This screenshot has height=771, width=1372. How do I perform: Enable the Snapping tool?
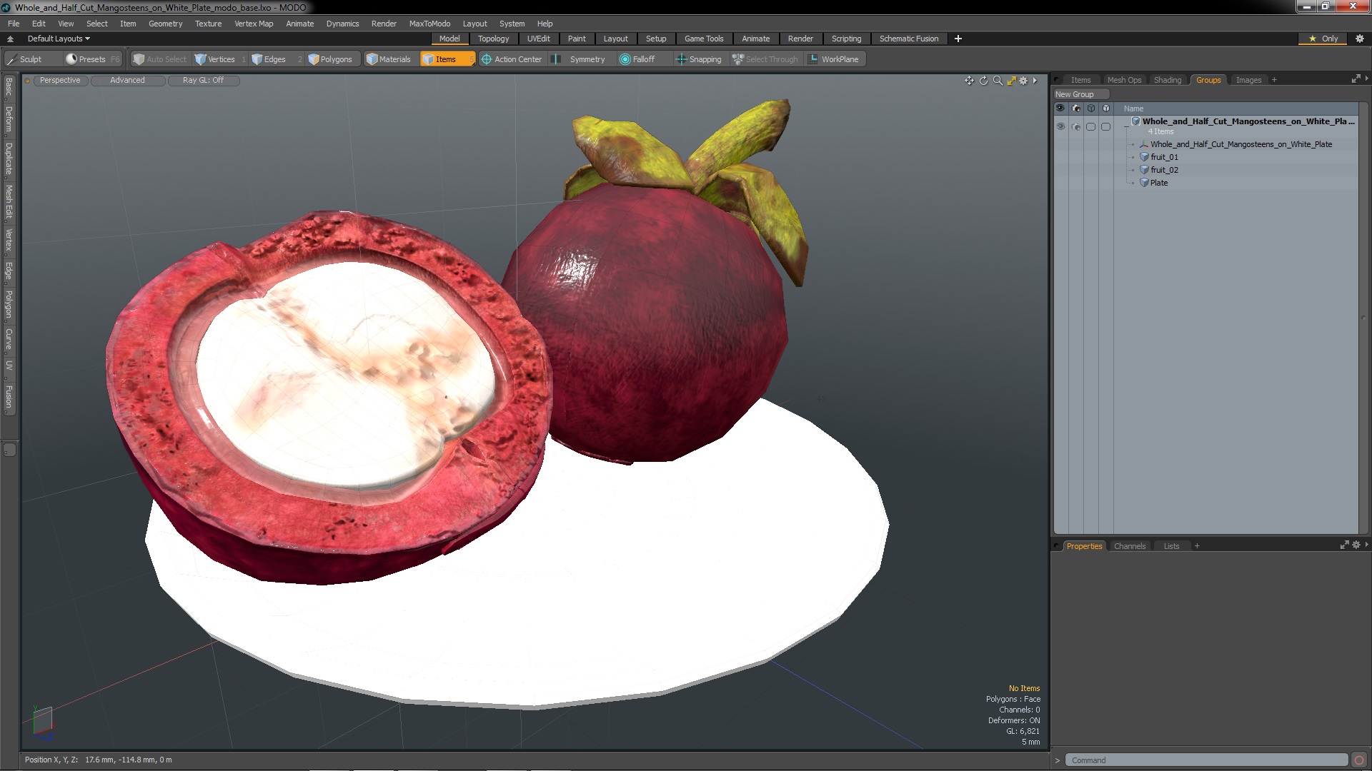(699, 59)
